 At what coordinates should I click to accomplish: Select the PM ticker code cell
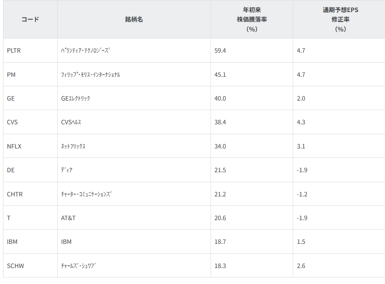pyautogui.click(x=11, y=75)
